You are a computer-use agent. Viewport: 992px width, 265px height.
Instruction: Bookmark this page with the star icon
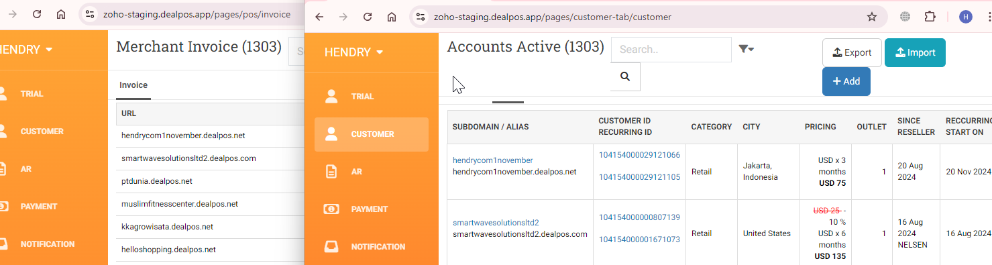(x=871, y=17)
